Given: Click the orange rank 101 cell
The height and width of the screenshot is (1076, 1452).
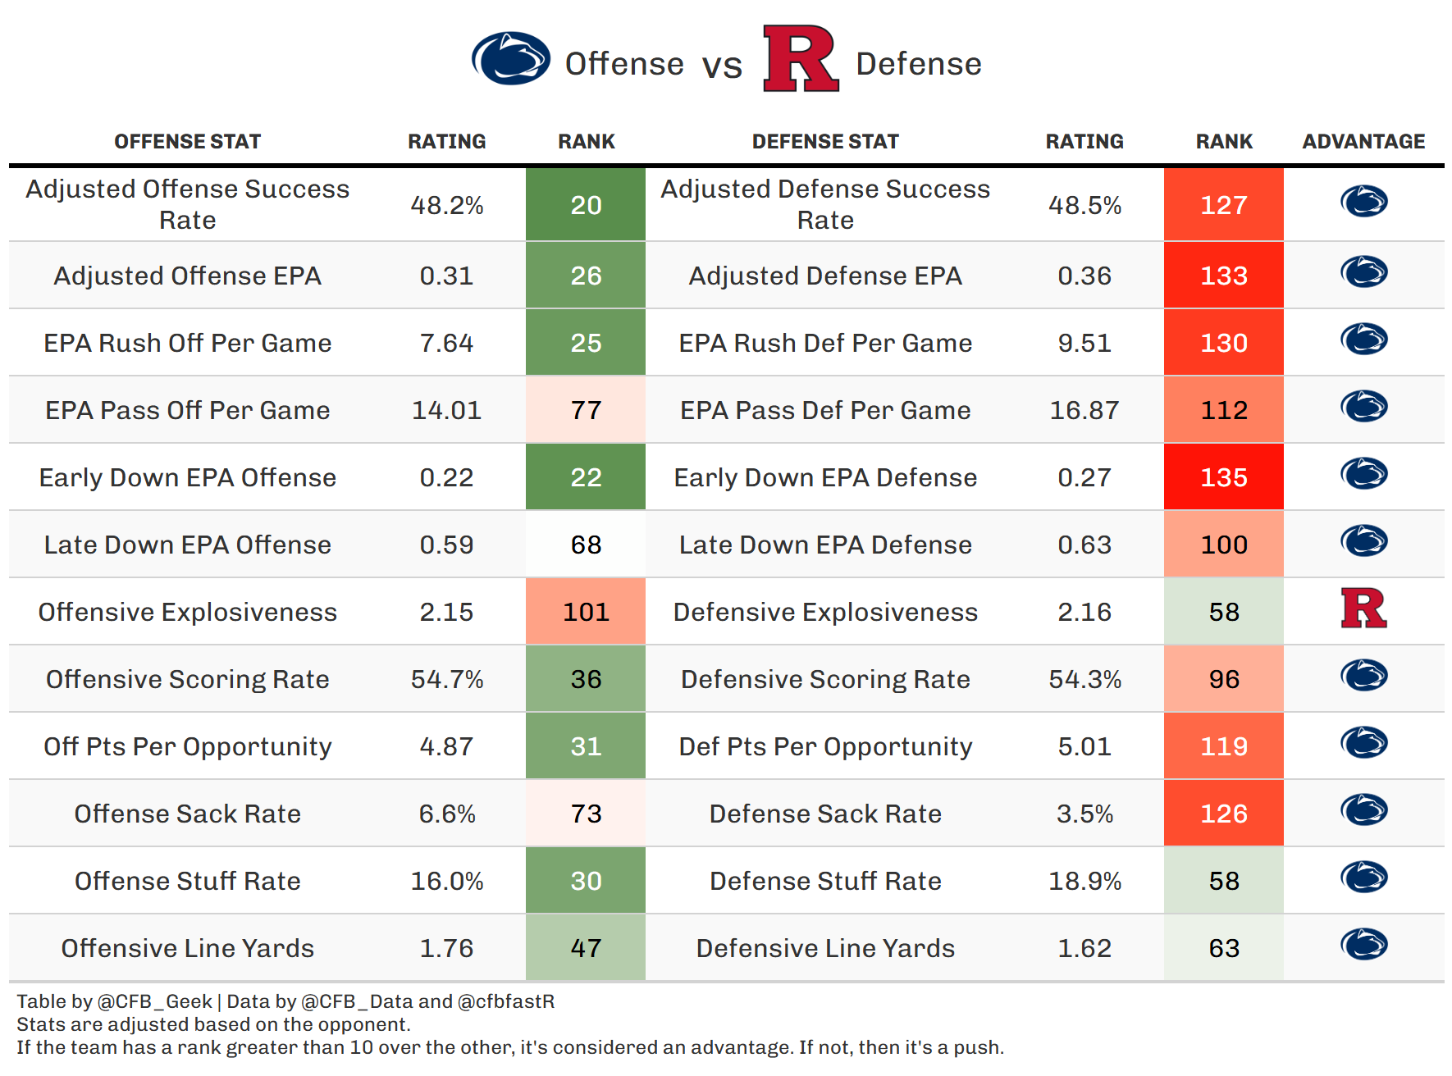Looking at the screenshot, I should pos(586,612).
